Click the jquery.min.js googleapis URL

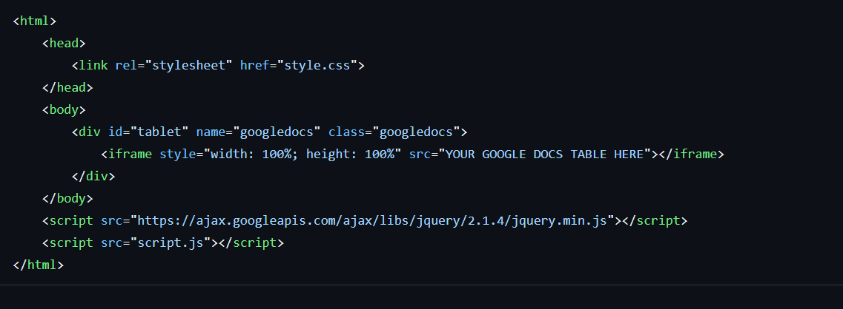pos(372,220)
